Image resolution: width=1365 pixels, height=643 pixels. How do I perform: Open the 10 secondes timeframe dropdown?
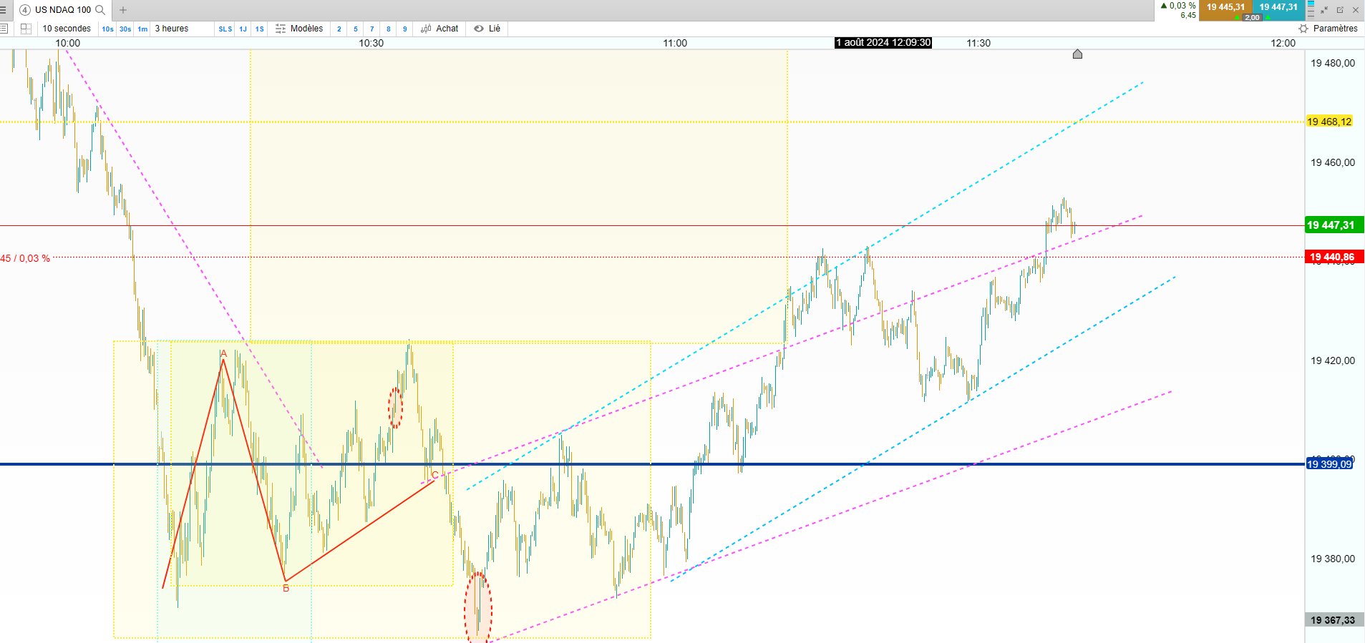(x=67, y=29)
